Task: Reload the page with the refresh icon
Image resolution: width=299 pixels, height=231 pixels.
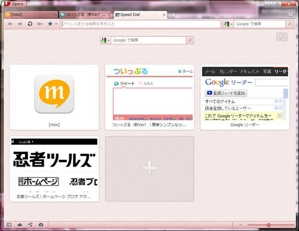Action: click(30, 24)
